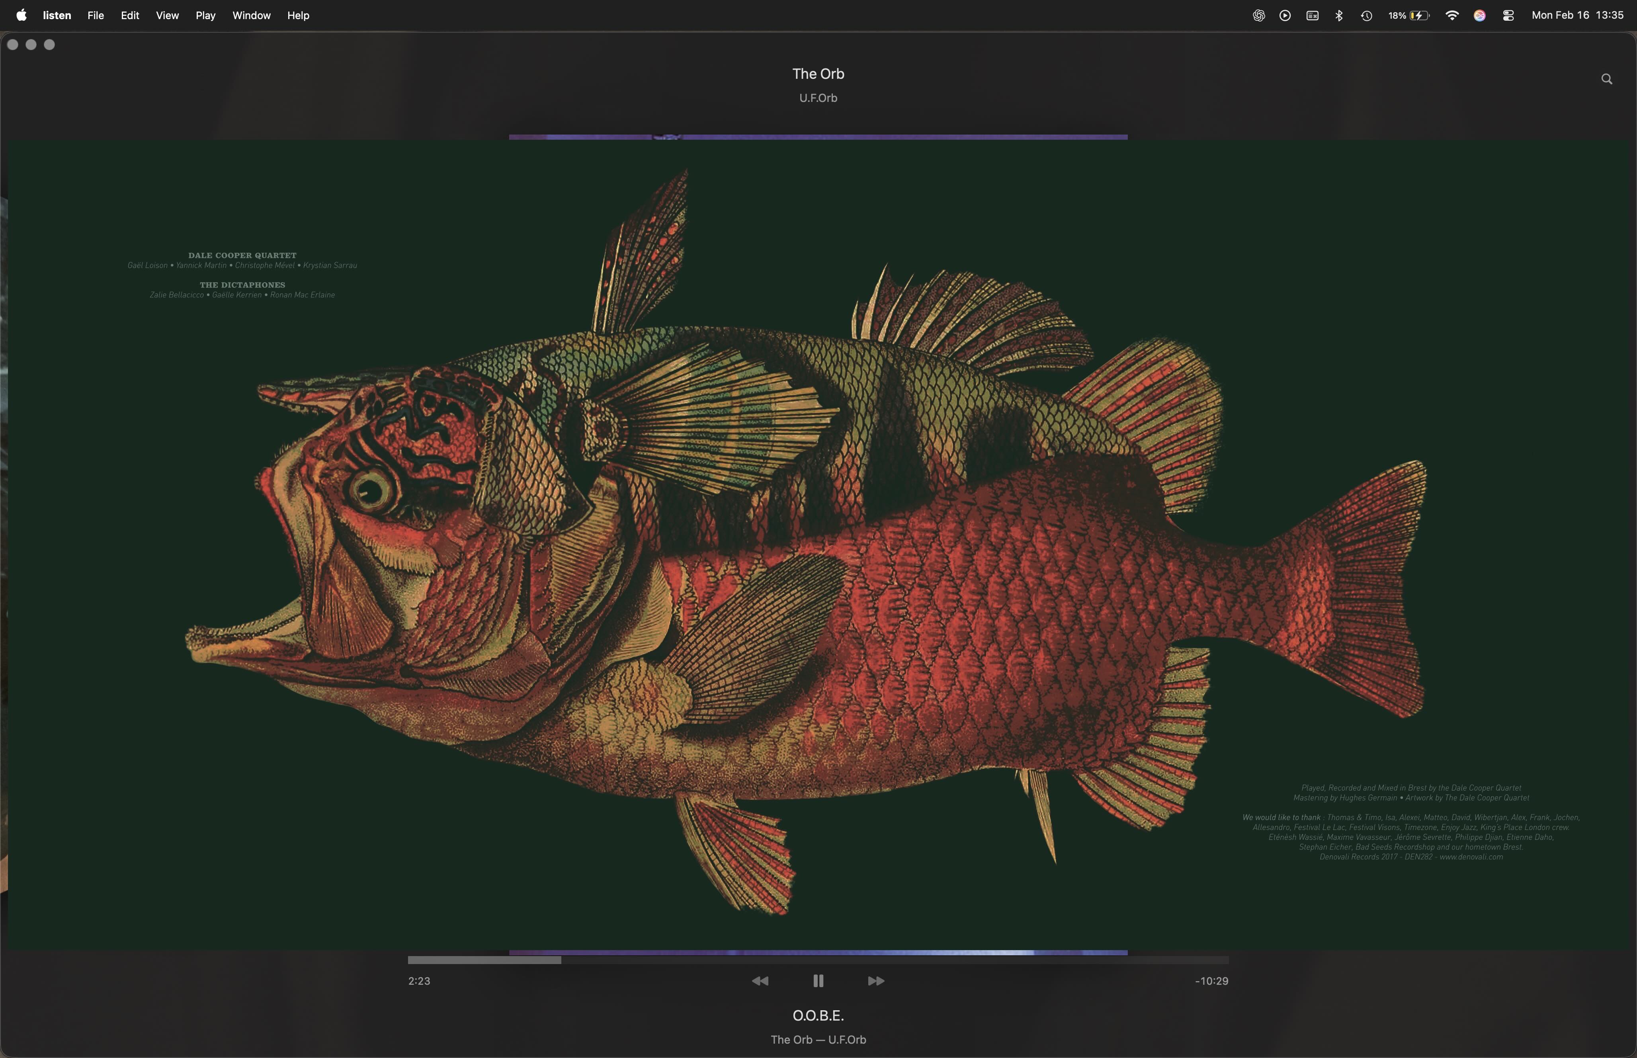1637x1058 pixels.
Task: Skip to the next track
Action: pyautogui.click(x=876, y=981)
